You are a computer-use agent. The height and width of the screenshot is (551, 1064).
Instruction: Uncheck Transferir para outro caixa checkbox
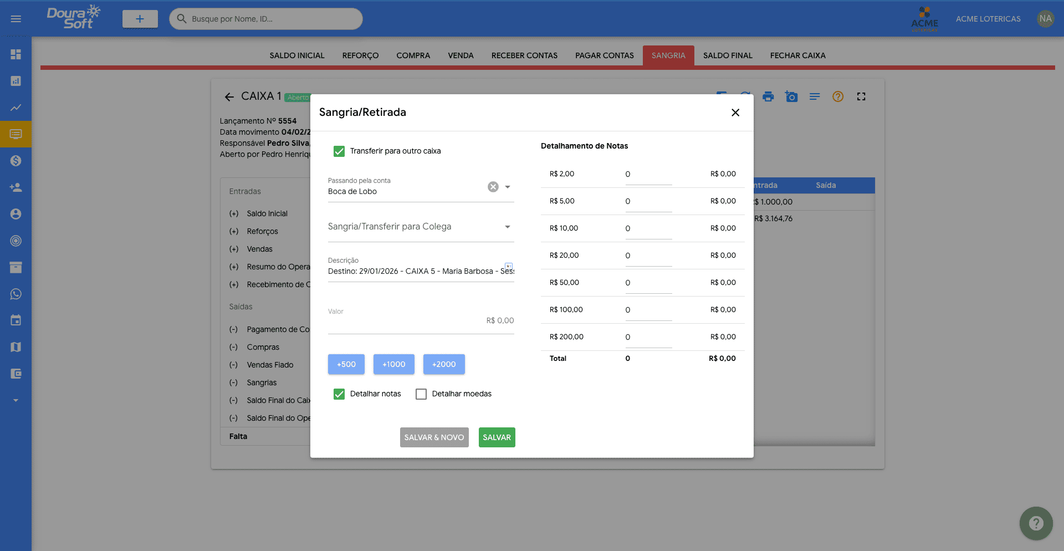click(339, 151)
